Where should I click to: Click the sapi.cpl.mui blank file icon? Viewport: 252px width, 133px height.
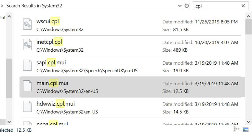pos(27,66)
